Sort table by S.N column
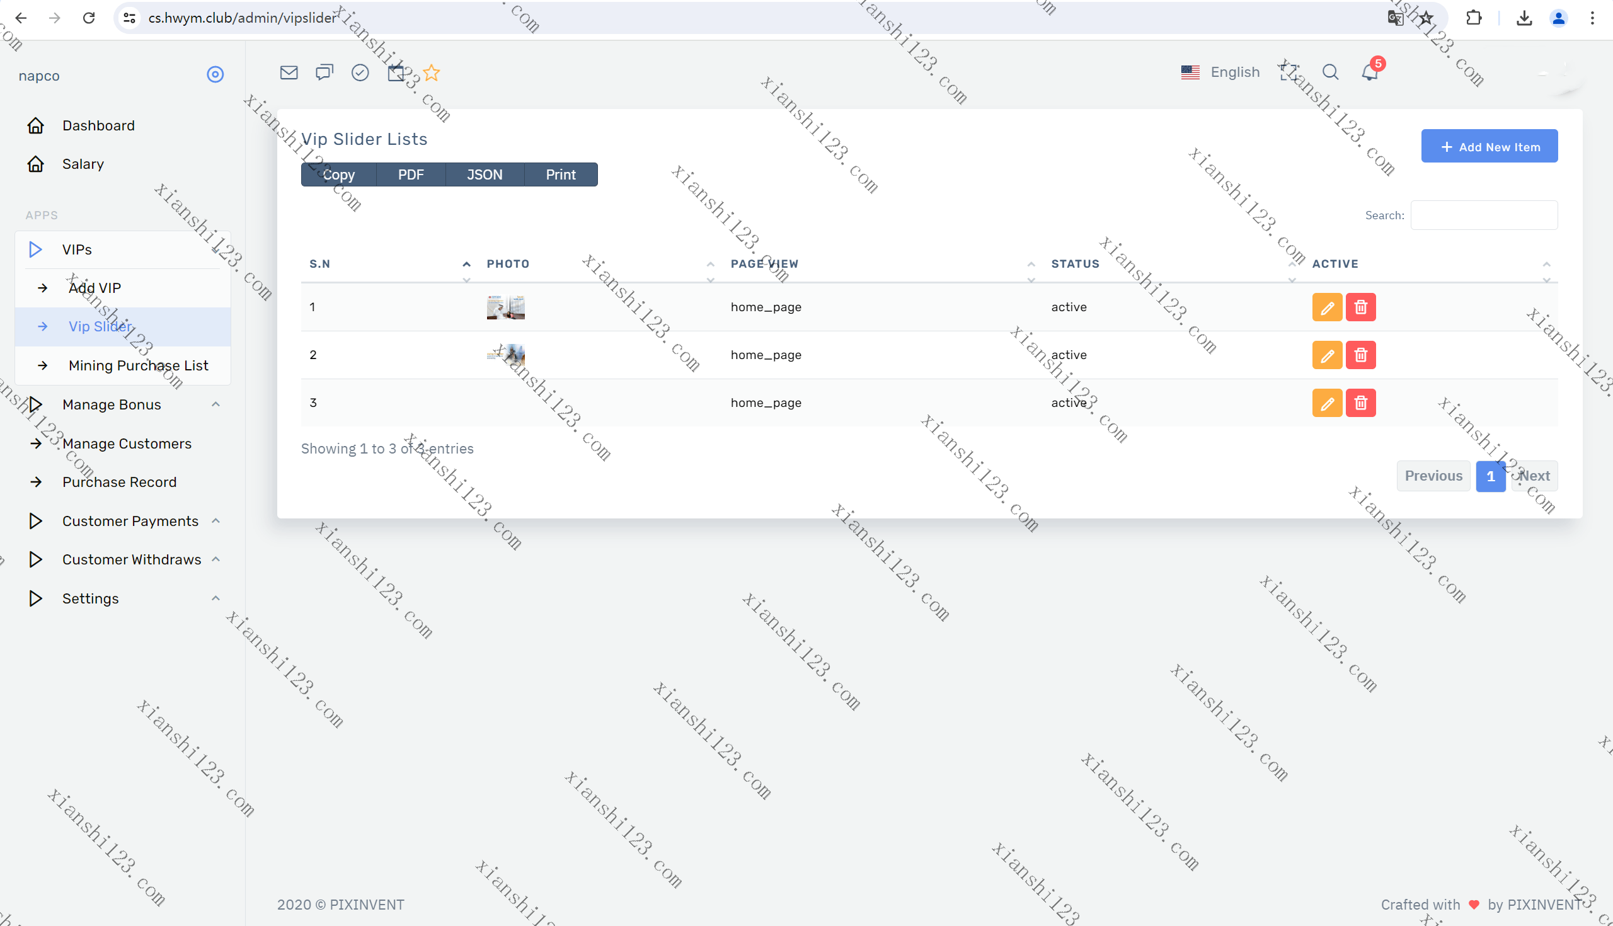This screenshot has height=926, width=1613. point(389,264)
